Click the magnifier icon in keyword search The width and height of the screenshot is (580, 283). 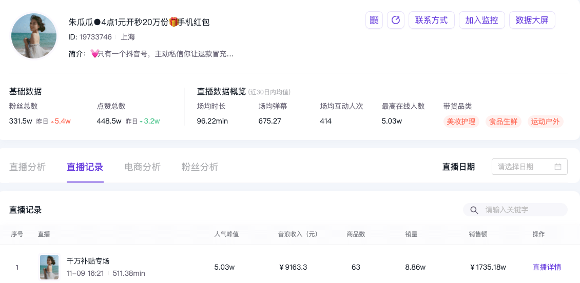[x=474, y=210]
